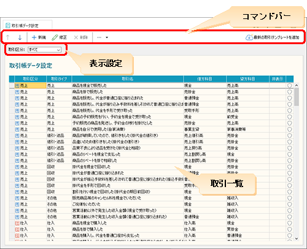Edit entry with 修正 pencil icon
The image size is (307, 249).
60,37
